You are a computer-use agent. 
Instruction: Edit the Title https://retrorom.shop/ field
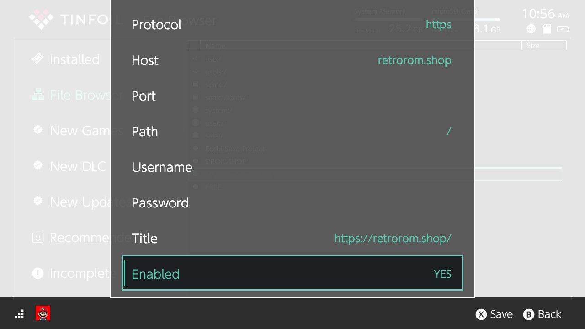click(292, 239)
